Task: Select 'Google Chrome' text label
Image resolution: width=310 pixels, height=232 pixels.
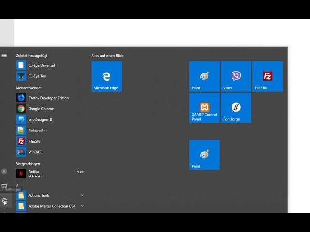Action: (41, 109)
